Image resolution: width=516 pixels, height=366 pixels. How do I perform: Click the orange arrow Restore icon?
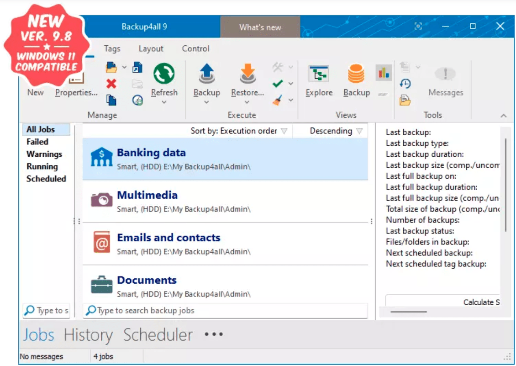point(247,73)
